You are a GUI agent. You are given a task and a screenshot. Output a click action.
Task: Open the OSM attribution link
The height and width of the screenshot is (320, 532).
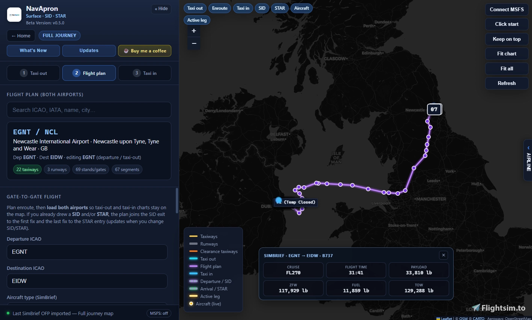click(463, 319)
